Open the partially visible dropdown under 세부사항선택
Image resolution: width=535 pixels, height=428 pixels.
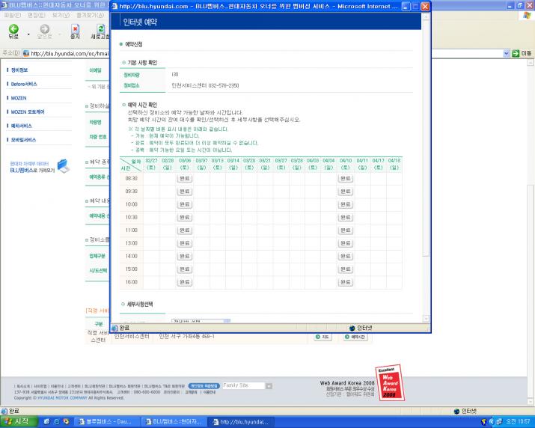click(x=201, y=321)
